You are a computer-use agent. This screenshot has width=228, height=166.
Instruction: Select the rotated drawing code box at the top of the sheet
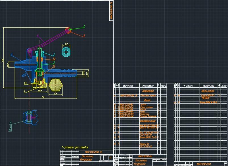point(111,11)
